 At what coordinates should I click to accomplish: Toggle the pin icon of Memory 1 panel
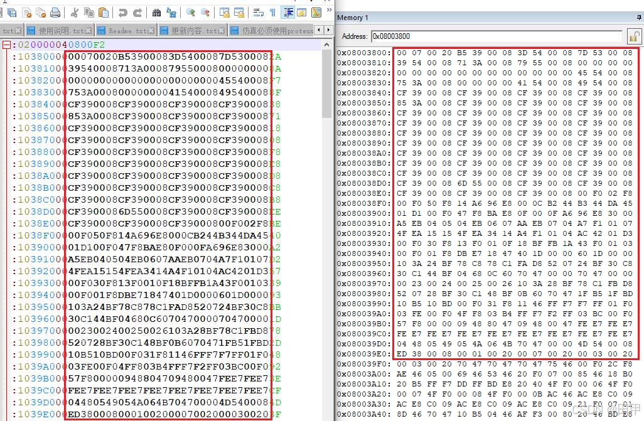tap(638, 17)
